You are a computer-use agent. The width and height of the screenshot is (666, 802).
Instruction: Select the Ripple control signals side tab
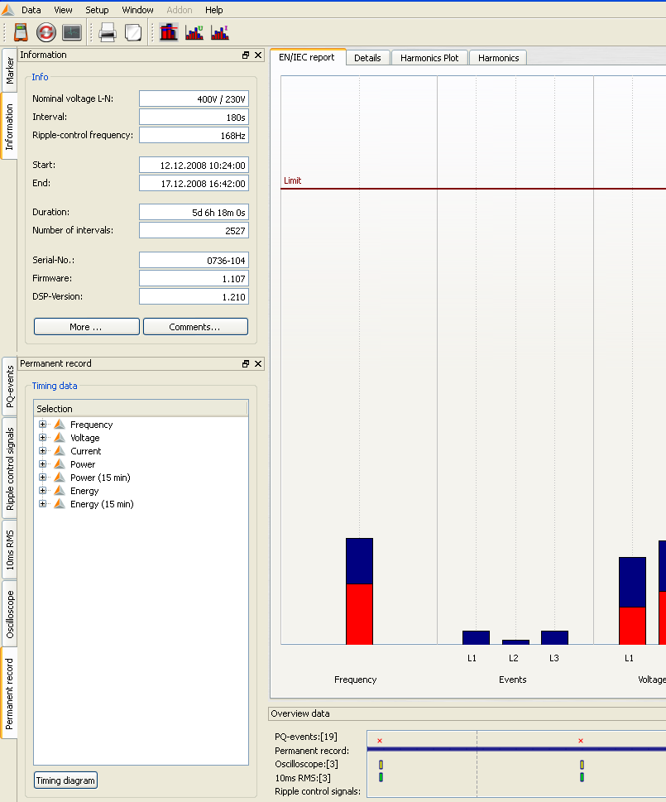(x=9, y=468)
